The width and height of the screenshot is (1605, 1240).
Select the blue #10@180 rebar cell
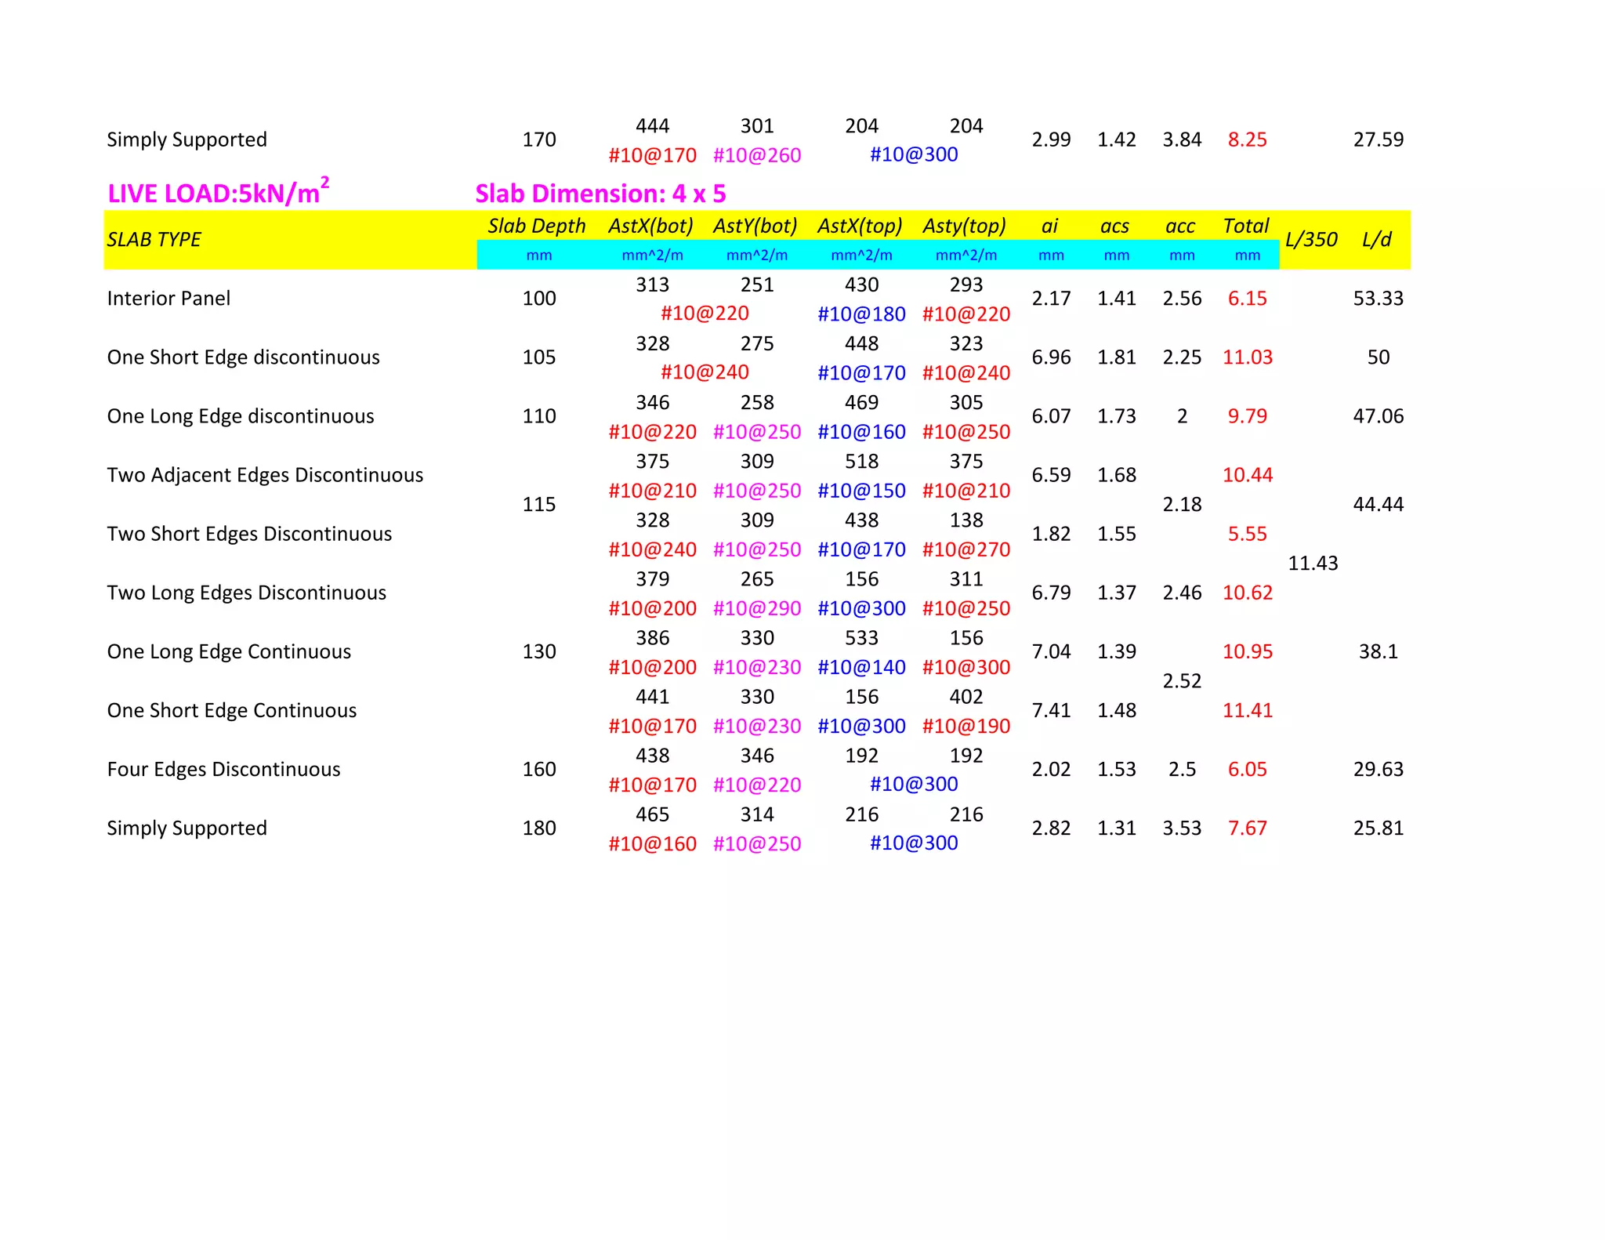click(x=861, y=314)
